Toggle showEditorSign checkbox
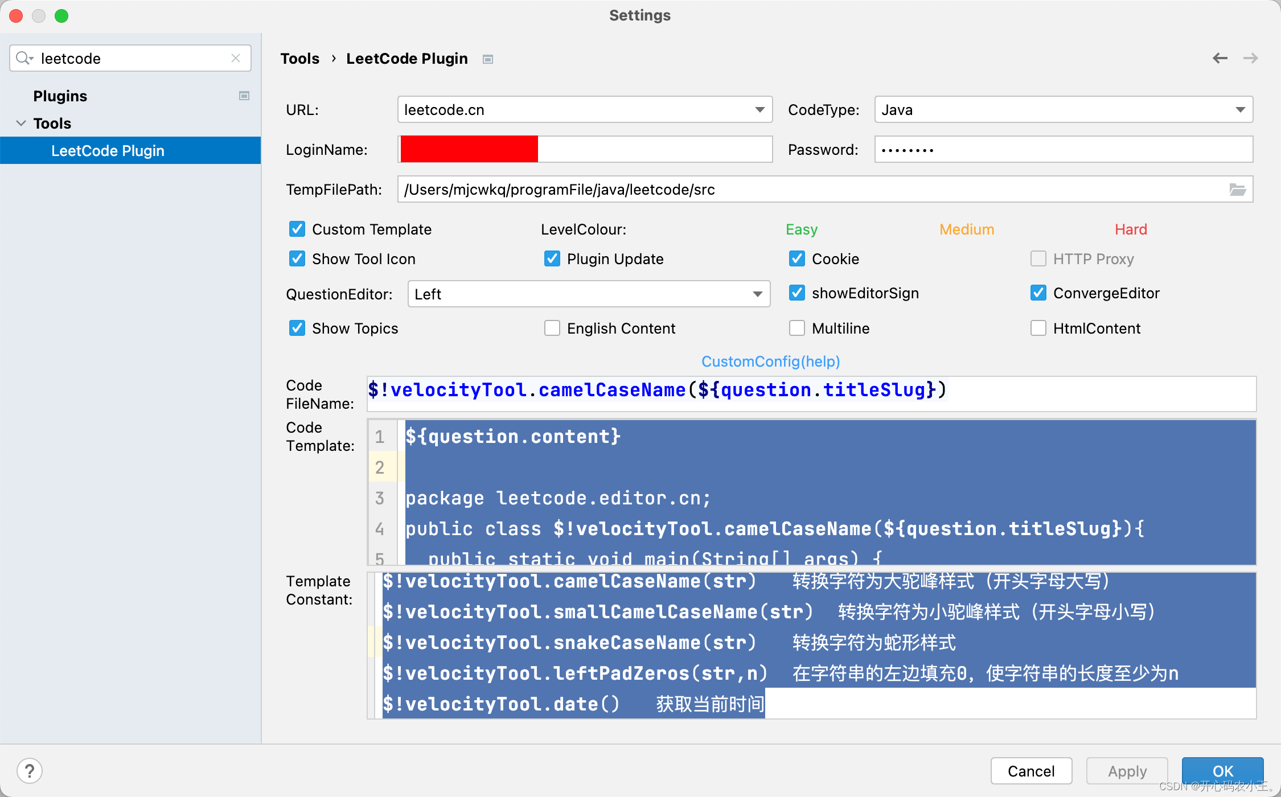1281x797 pixels. pos(797,293)
